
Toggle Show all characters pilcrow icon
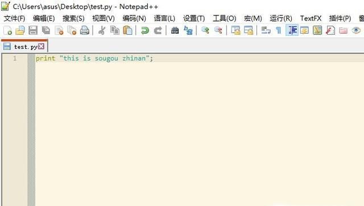click(279, 30)
